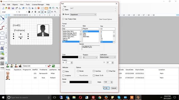Open the Objects menu
Image resolution: width=179 pixels, height=100 pixels.
[15, 4]
